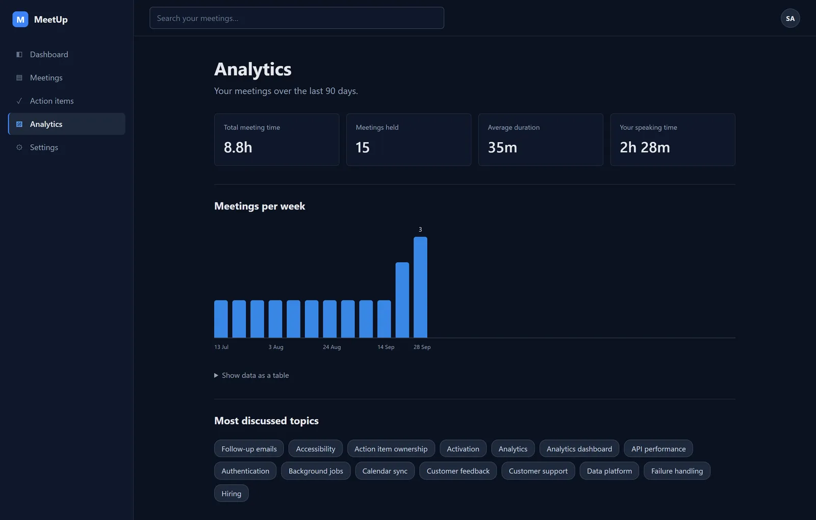The height and width of the screenshot is (520, 816).
Task: Click the Meetings list icon in sidebar
Action: coord(19,78)
